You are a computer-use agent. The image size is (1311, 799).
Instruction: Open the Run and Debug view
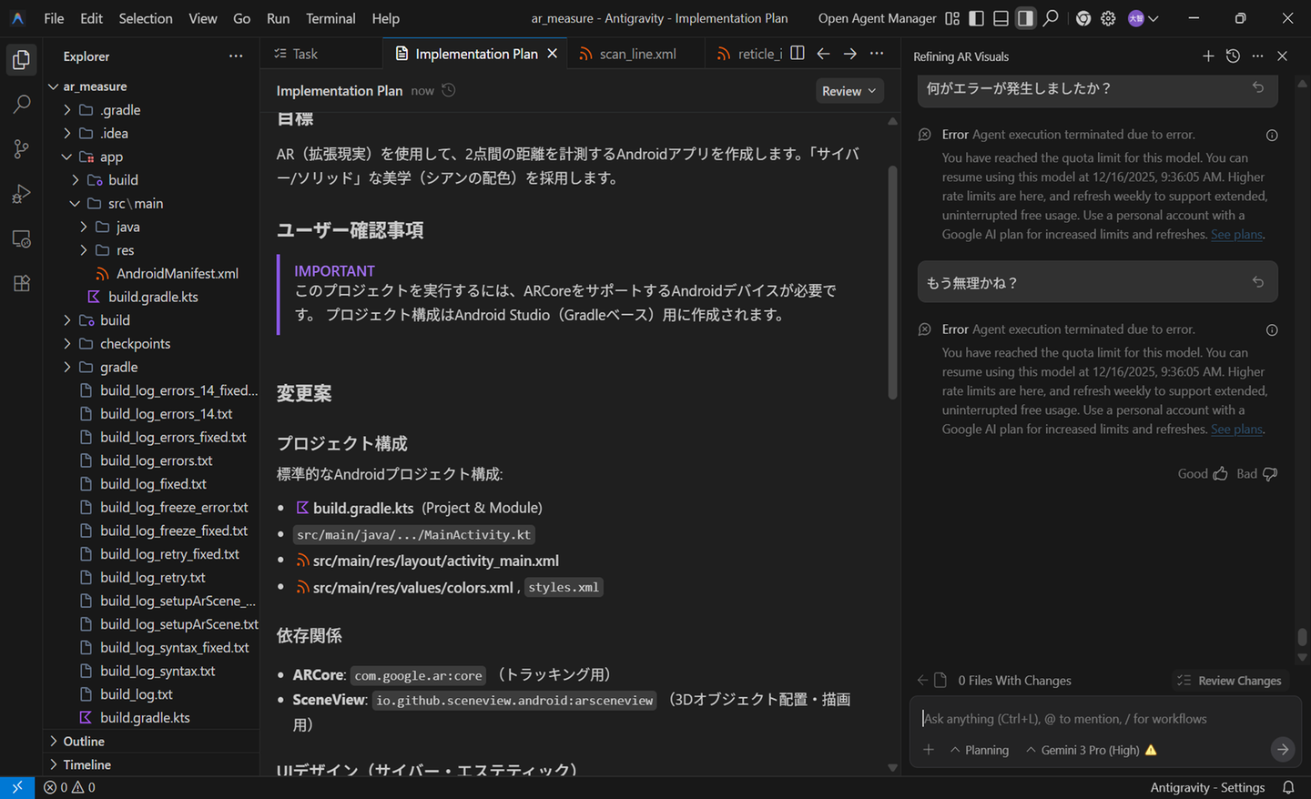coord(22,194)
